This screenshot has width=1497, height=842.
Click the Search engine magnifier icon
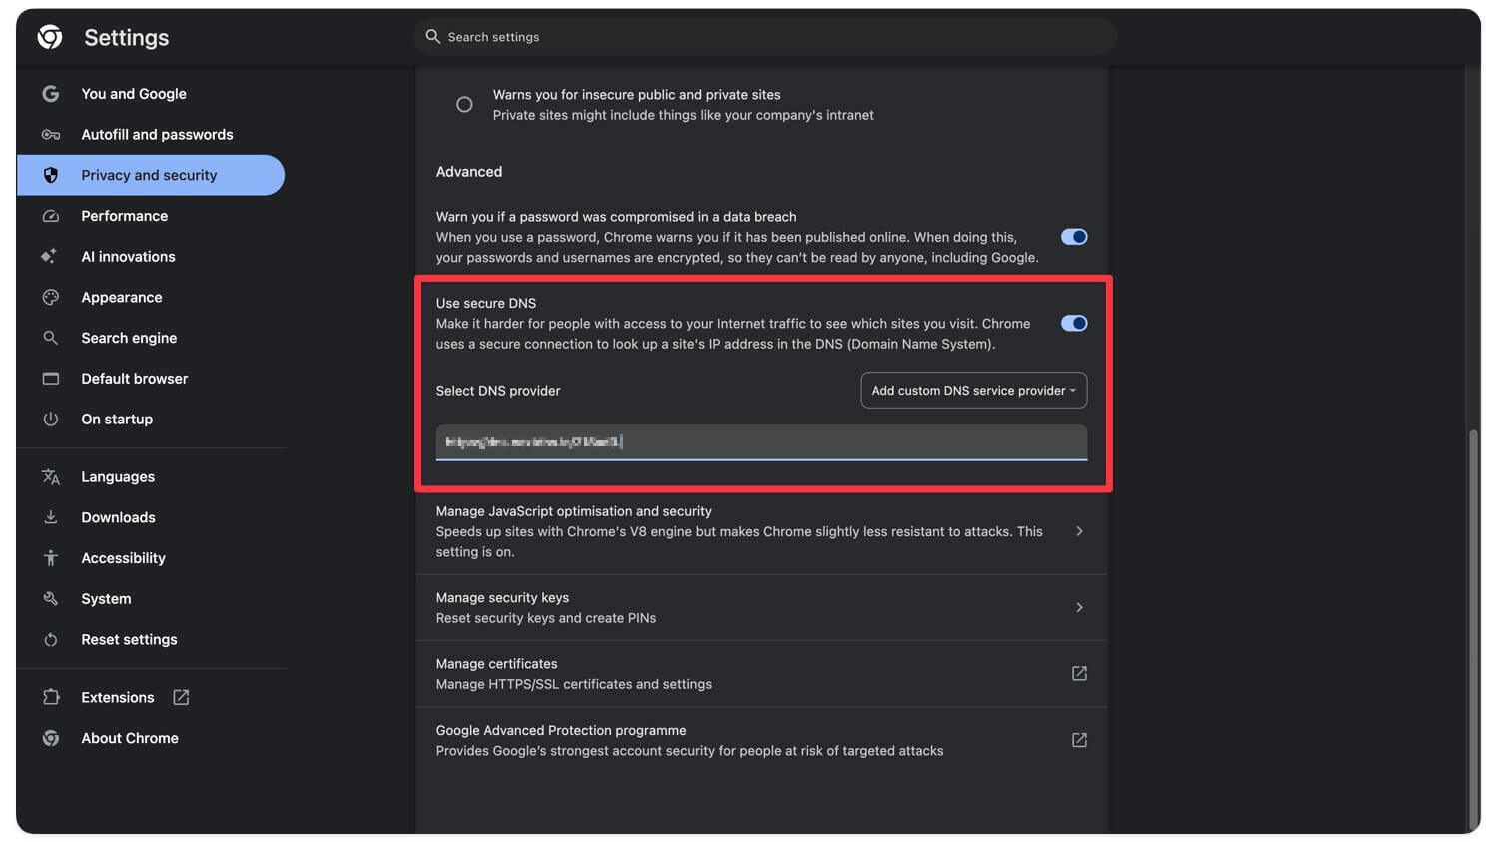click(x=50, y=338)
